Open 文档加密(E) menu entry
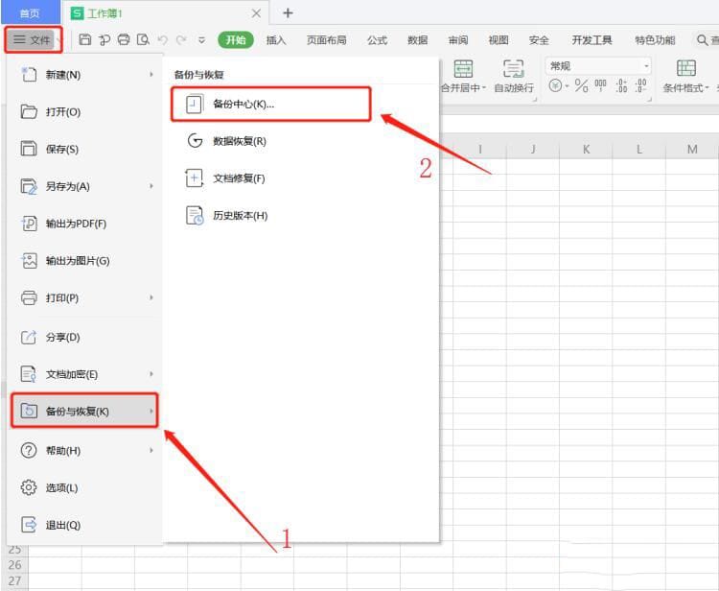719x591 pixels. click(x=84, y=374)
